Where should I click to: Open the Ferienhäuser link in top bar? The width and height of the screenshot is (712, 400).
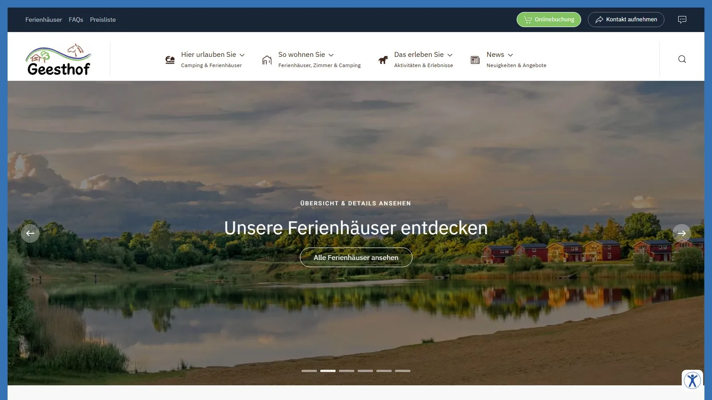click(44, 20)
